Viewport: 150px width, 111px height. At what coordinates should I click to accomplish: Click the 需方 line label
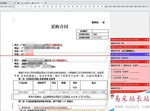pos(17,60)
